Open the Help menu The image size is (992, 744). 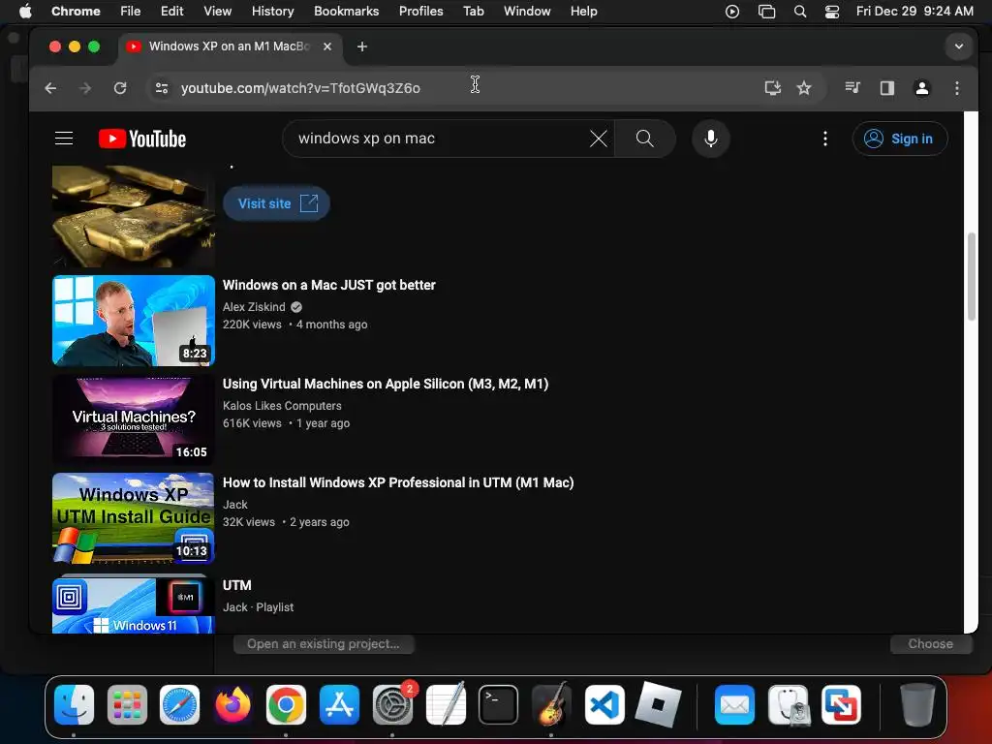click(583, 11)
